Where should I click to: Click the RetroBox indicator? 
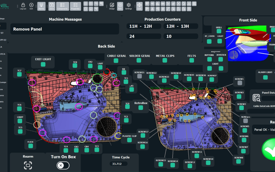(141, 108)
